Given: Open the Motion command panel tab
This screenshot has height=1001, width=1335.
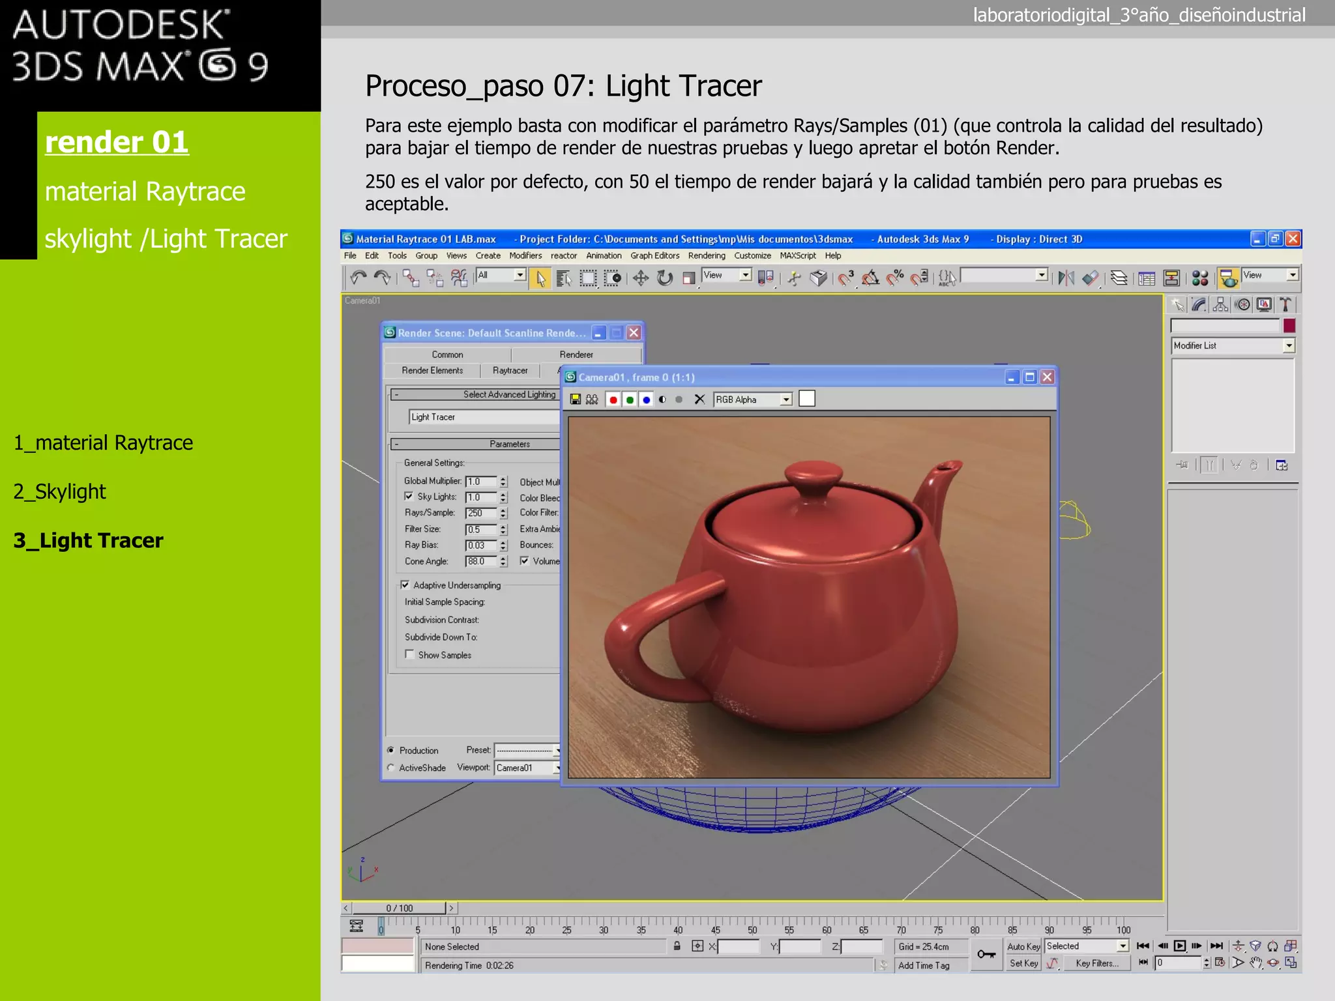Looking at the screenshot, I should (1243, 304).
